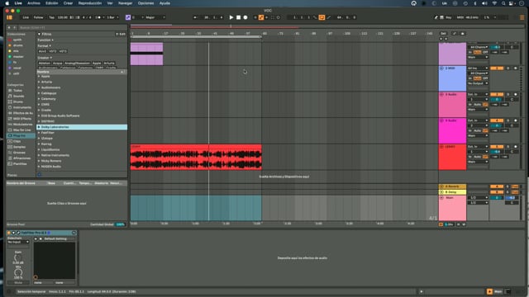Arm the 2 MIDI track for recording
The width and height of the screenshot is (529, 297).
pyautogui.click(x=515, y=68)
